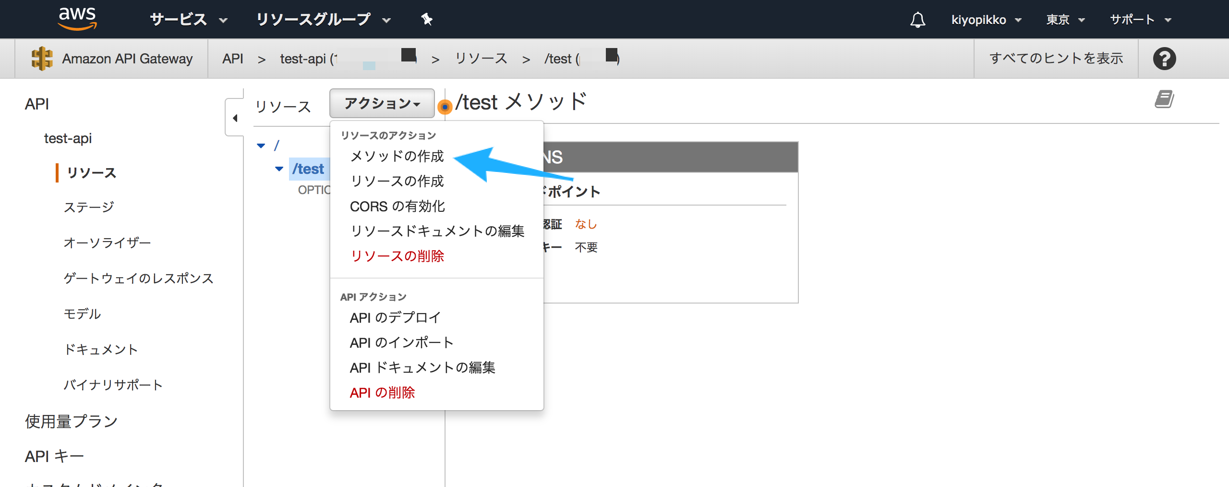Click the アクション button
Image resolution: width=1229 pixels, height=487 pixels.
click(382, 103)
